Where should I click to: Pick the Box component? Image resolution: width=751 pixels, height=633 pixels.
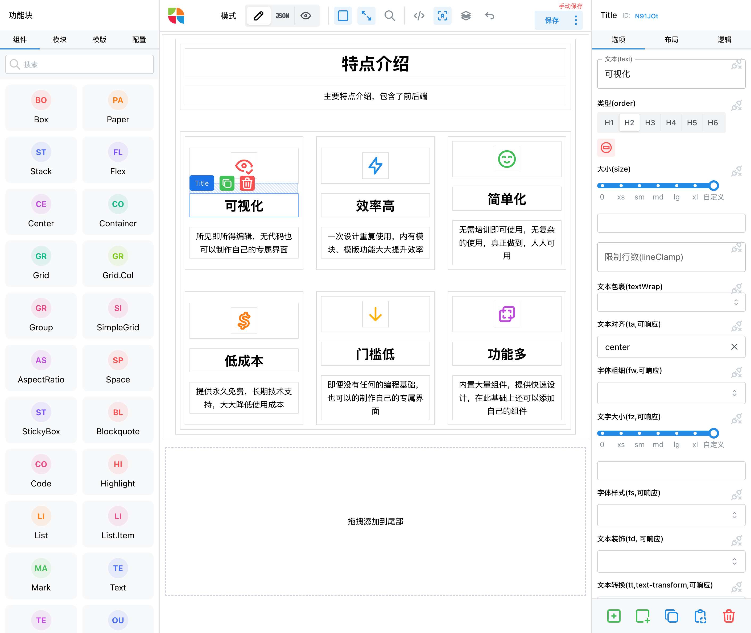point(41,108)
